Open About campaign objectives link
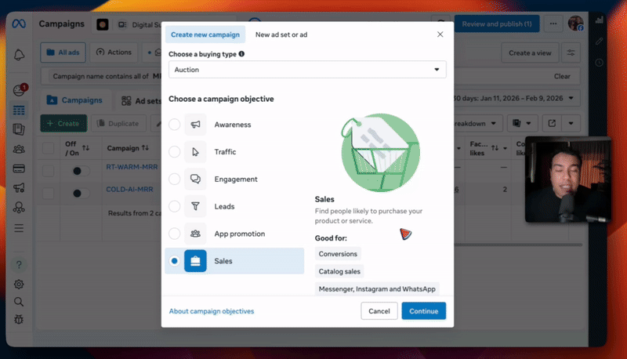Viewport: 627px width, 359px height. 212,311
